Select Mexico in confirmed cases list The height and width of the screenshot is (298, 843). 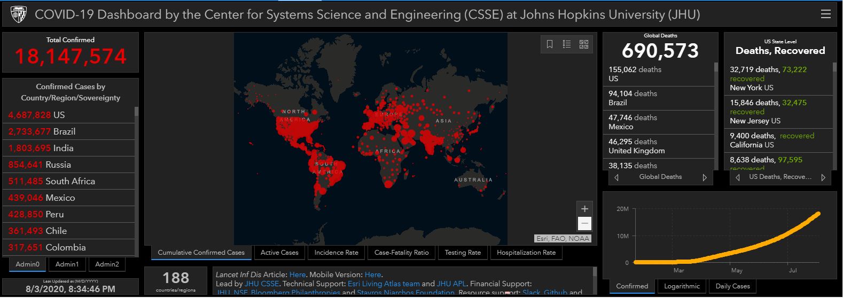click(x=68, y=198)
